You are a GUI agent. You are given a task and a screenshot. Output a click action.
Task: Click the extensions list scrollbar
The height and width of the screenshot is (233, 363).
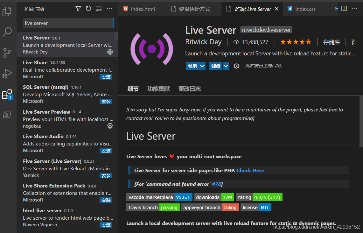[116, 36]
